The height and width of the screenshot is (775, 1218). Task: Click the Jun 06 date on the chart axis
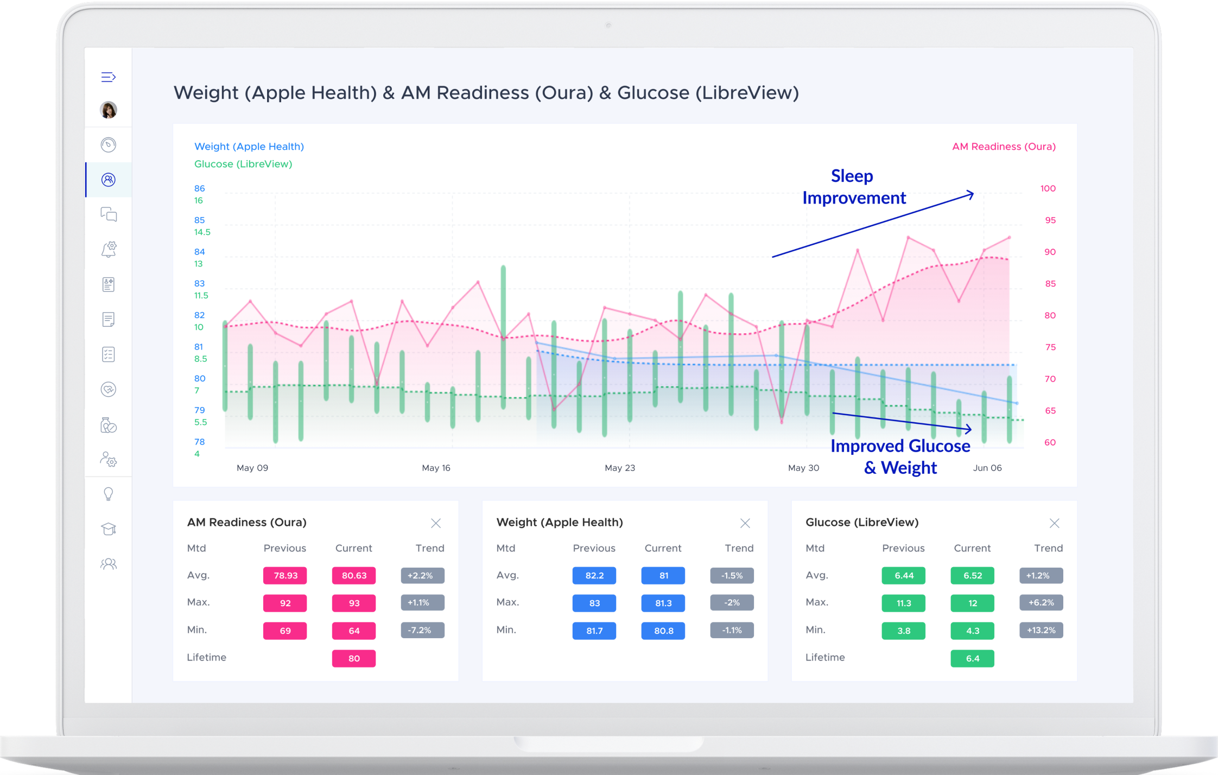987,468
